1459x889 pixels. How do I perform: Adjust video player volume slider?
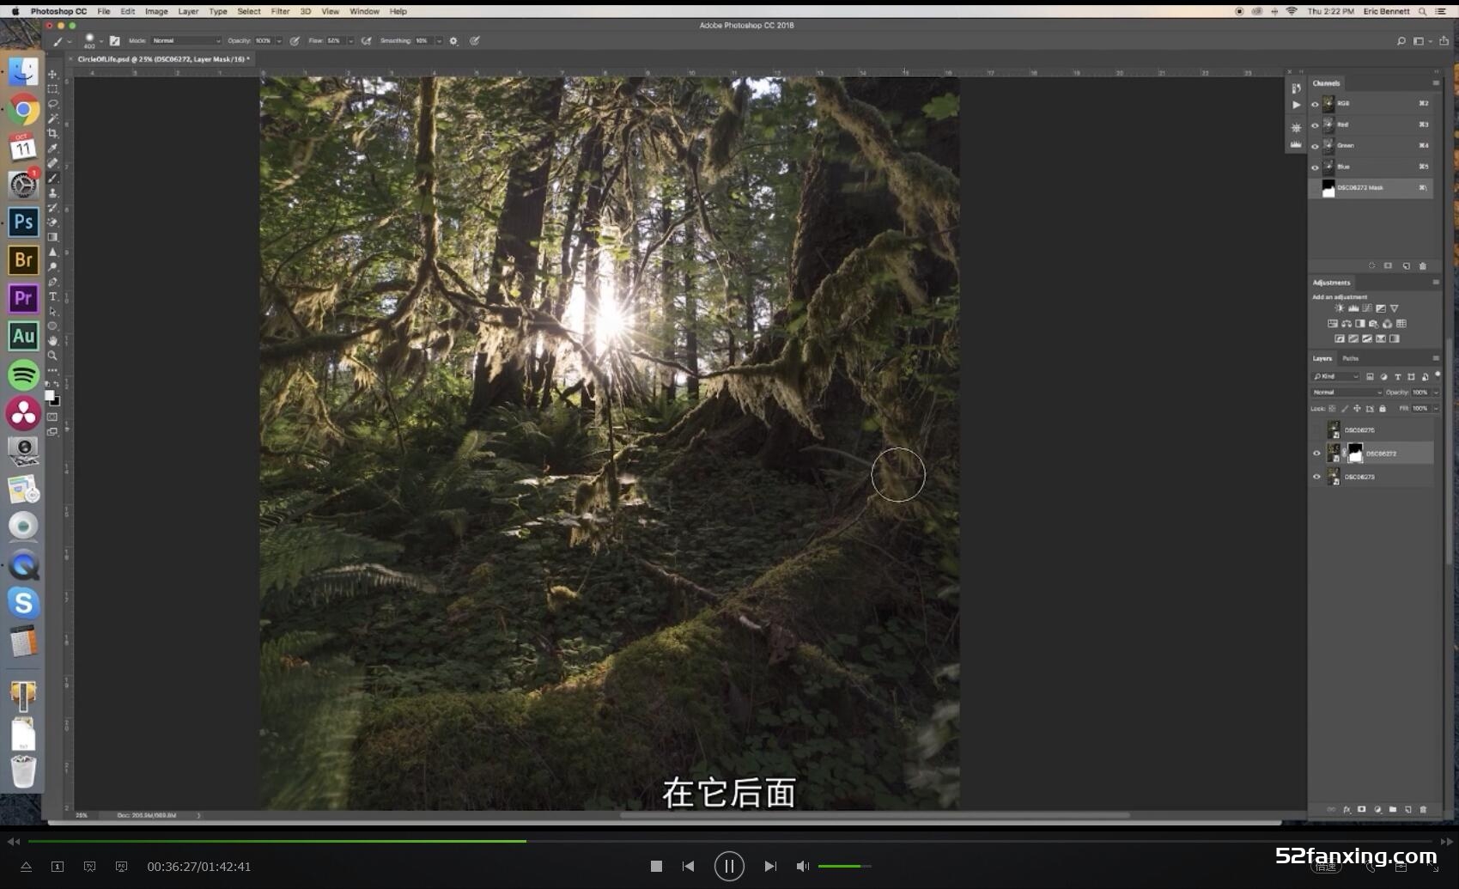(844, 866)
